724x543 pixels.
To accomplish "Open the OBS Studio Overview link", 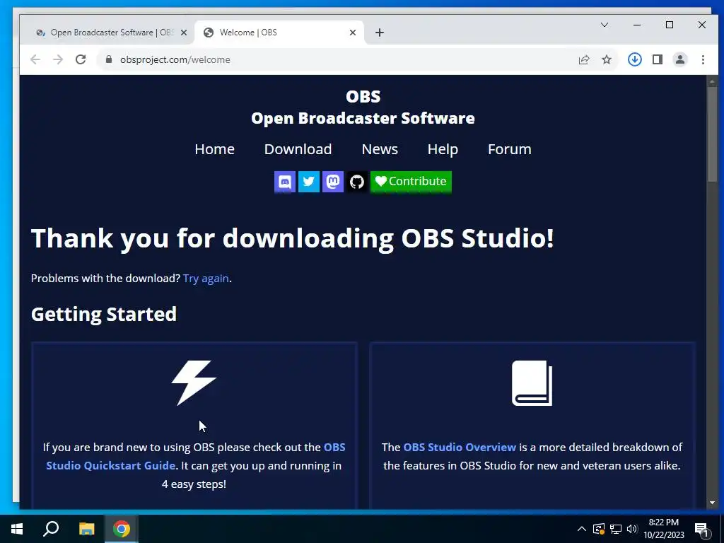I will point(460,447).
